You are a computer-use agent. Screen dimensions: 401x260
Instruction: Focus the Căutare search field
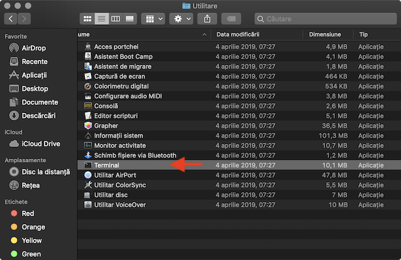326,19
